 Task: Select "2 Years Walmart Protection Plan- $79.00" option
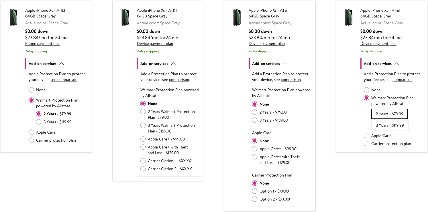click(x=143, y=112)
